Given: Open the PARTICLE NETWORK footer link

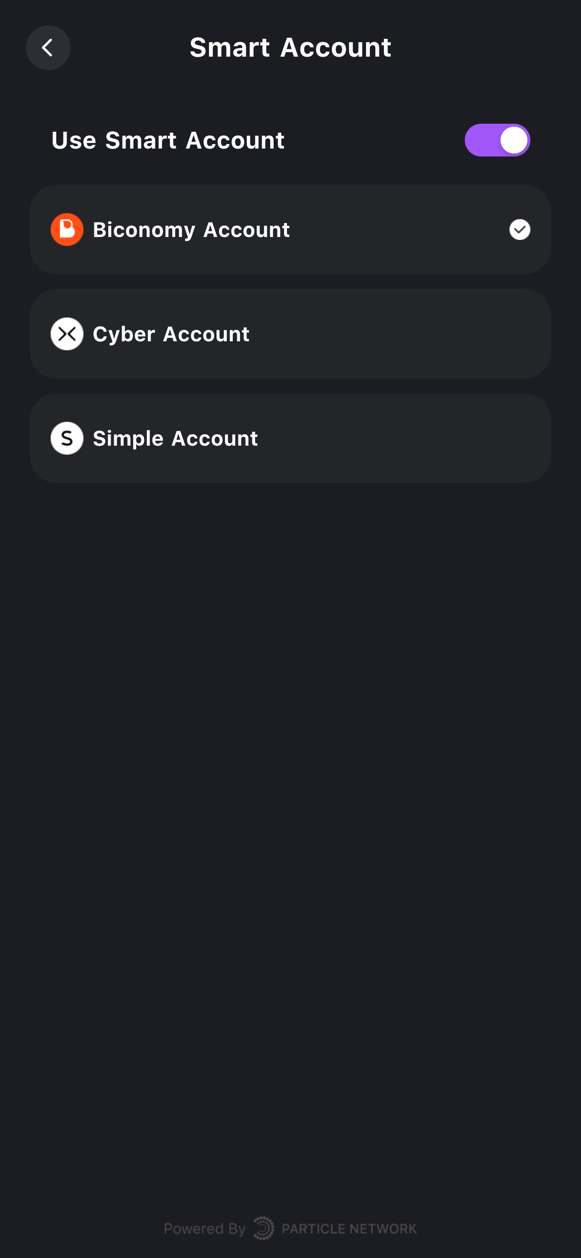Looking at the screenshot, I should point(349,1229).
